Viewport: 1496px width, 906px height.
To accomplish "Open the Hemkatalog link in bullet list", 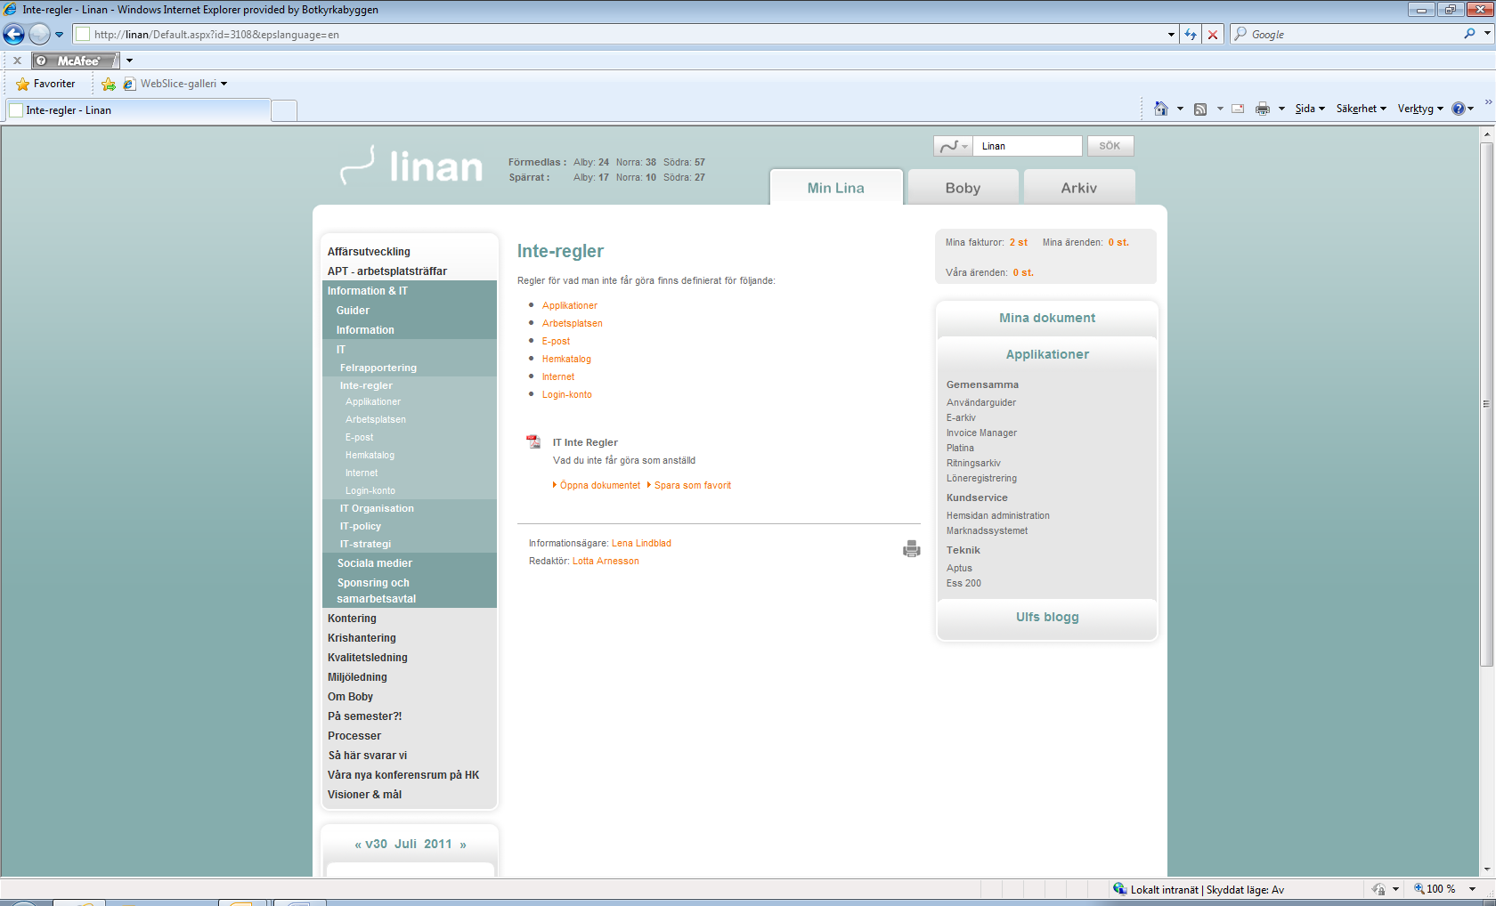I will click(566, 359).
